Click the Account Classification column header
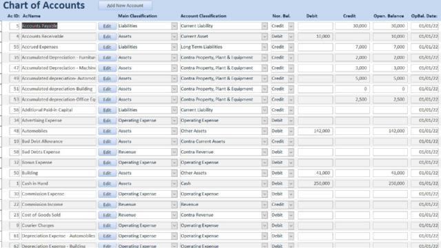 tap(203, 16)
